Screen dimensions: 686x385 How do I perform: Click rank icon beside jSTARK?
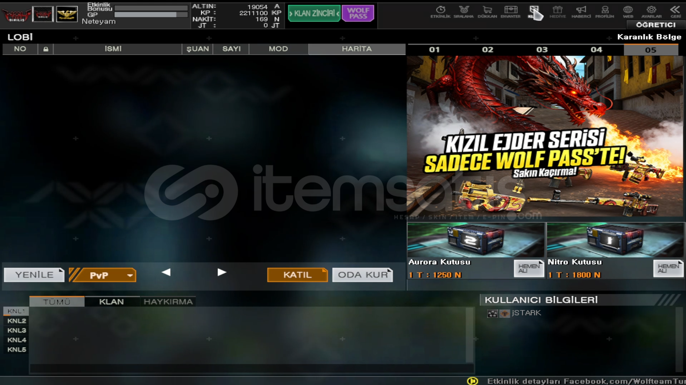[492, 313]
